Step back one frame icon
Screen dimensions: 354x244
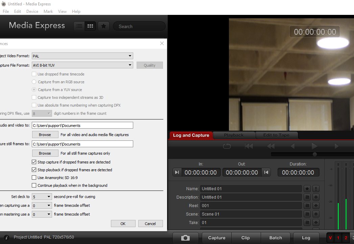click(292, 147)
